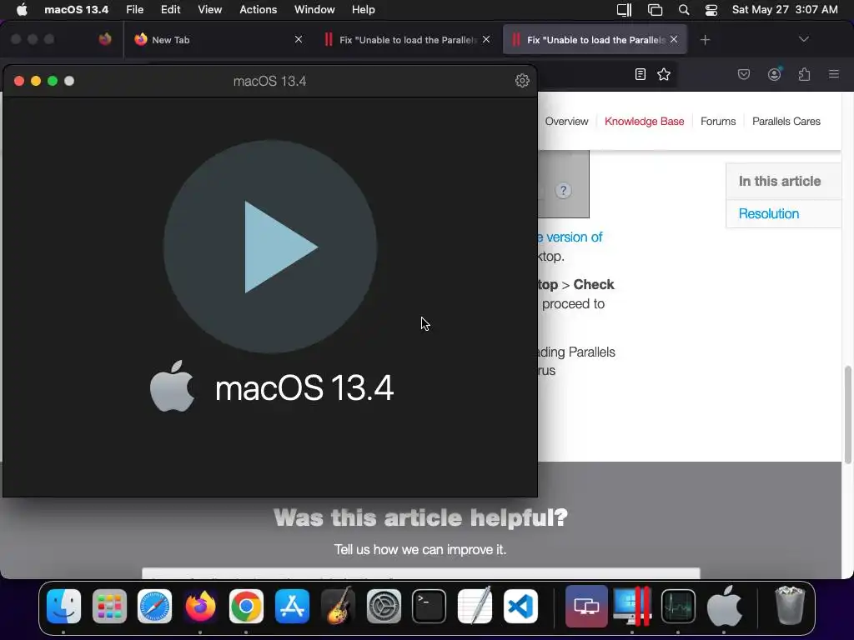
Task: Open Safari from the Dock
Action: [x=154, y=606]
